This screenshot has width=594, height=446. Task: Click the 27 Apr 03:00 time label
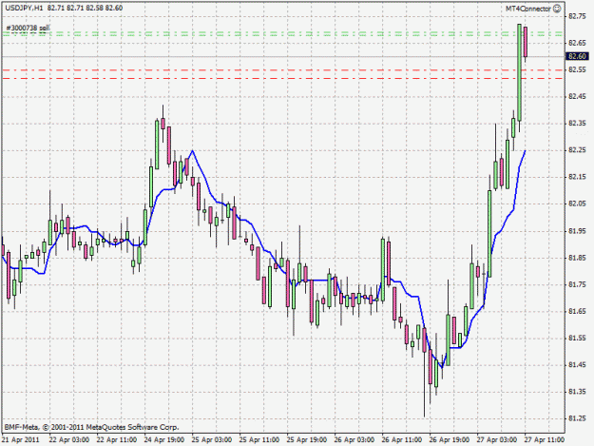point(497,439)
